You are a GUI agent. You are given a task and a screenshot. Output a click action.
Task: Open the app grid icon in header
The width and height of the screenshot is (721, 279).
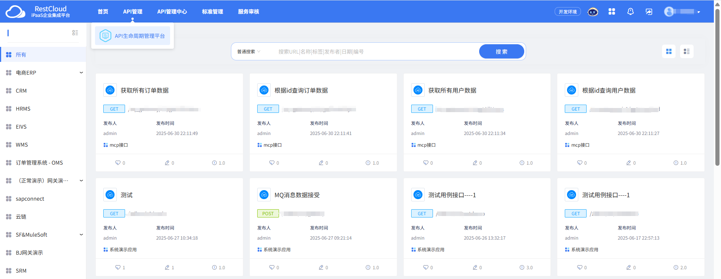(x=612, y=12)
